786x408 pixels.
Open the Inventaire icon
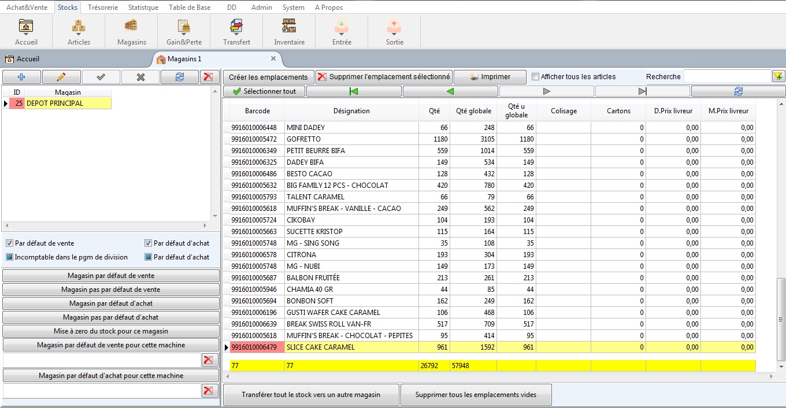[x=289, y=31]
